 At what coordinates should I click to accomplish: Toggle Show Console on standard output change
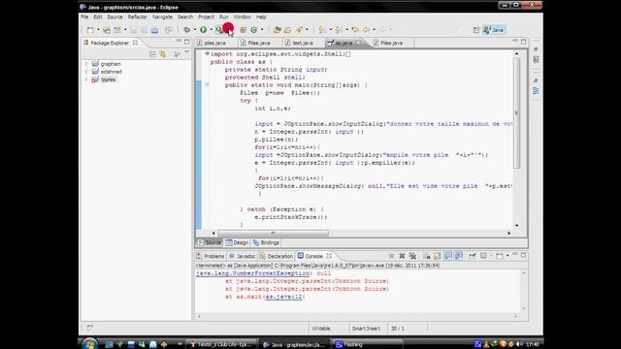447,256
